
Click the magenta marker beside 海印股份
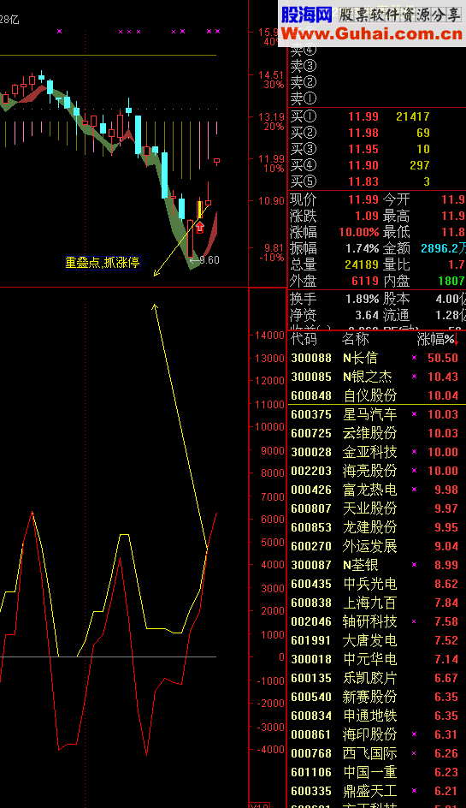(414, 734)
